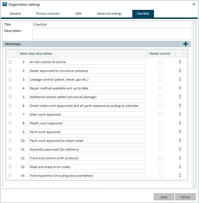Image resolution: width=199 pixels, height=203 pixels.
Task: Remove the "Additional photos added" step
Action: click(10, 97)
